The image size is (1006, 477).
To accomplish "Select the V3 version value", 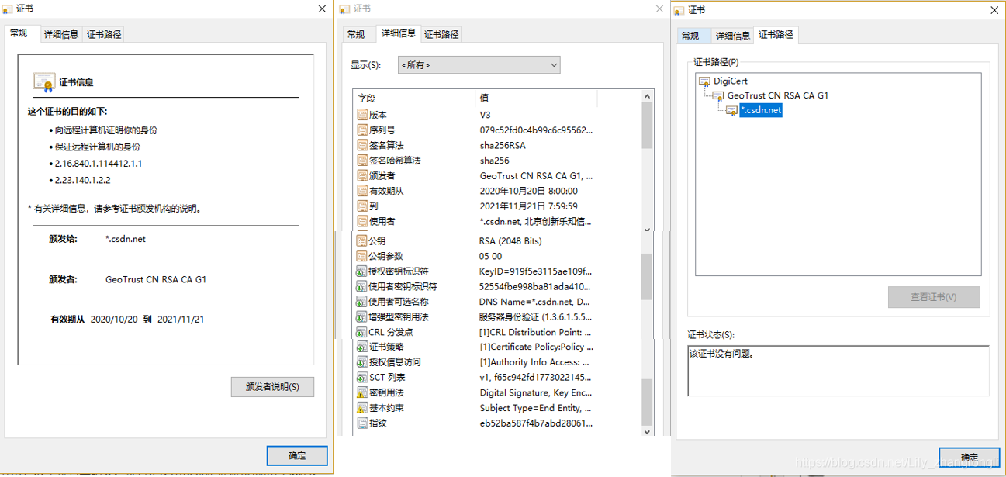I will coord(486,115).
